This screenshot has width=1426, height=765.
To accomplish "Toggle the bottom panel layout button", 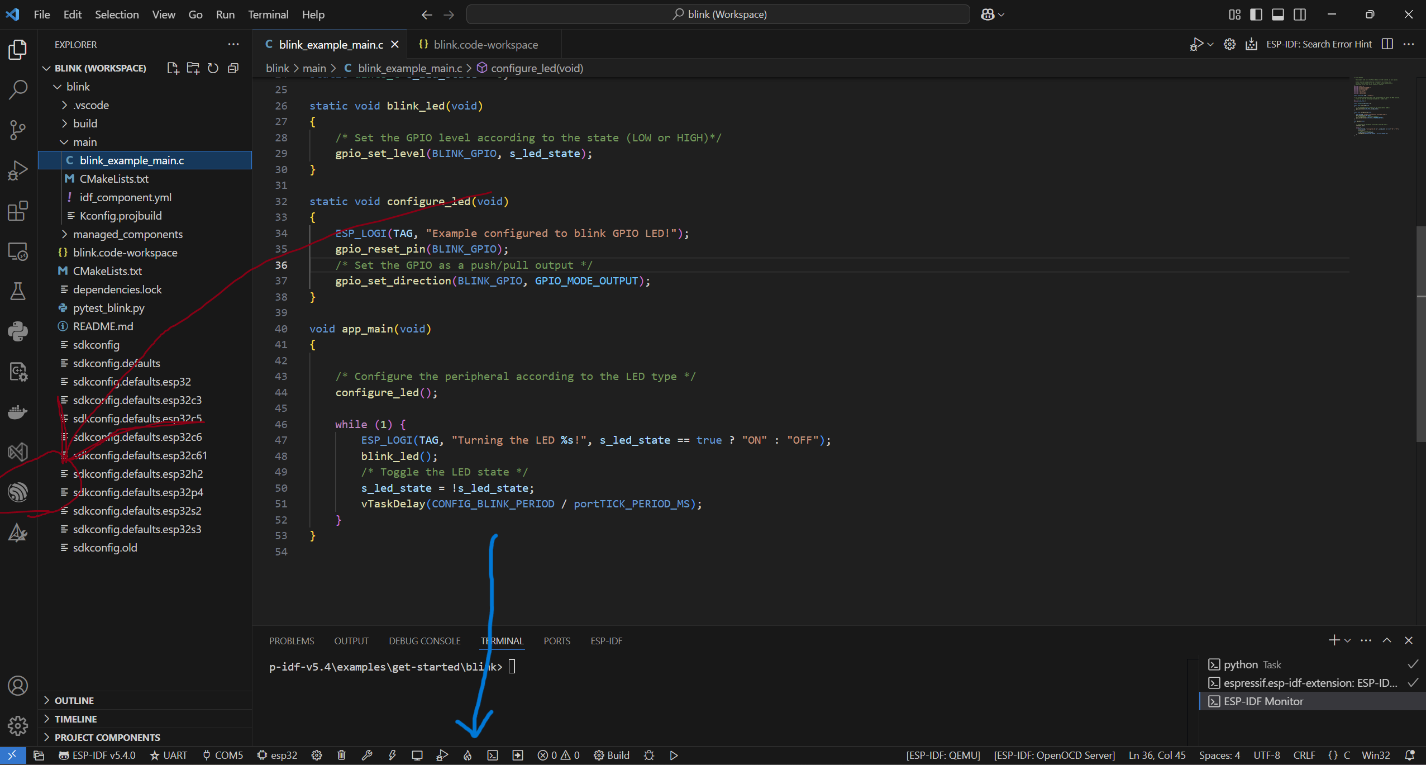I will pos(1278,15).
